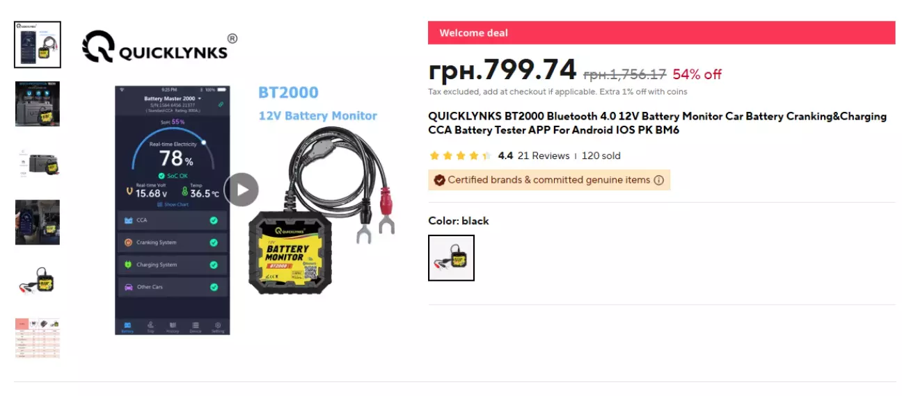Select the first product thumbnail
902x396 pixels.
click(38, 44)
